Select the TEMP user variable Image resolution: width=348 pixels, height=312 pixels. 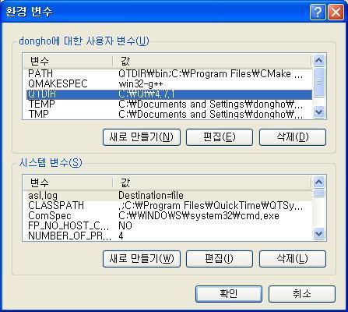tap(169, 105)
